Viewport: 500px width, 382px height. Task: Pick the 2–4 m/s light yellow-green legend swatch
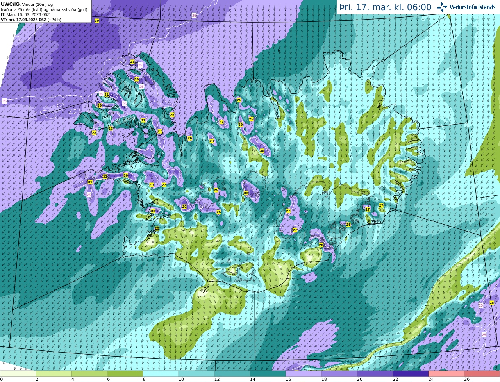(x=54, y=374)
